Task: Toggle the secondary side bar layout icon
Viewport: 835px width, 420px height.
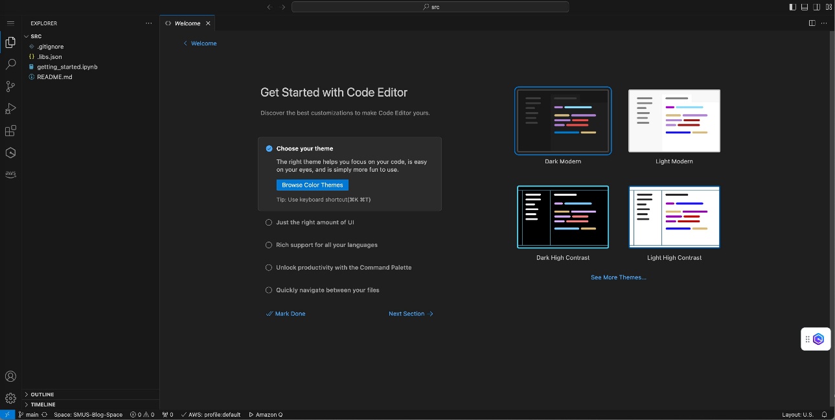Action: 816,7
